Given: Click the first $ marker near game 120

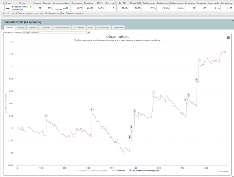Looking at the screenshot, I should tap(46, 116).
